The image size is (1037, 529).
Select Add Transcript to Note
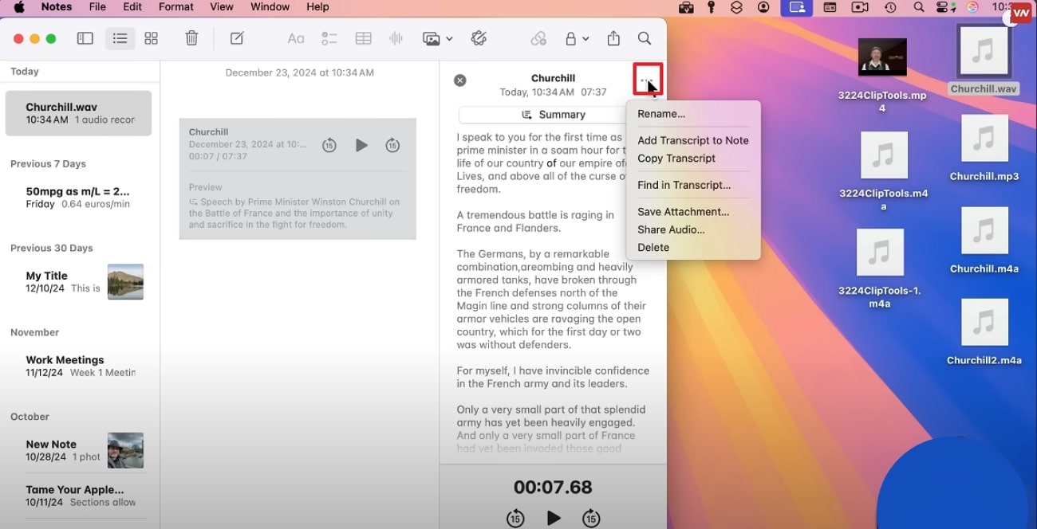click(x=693, y=140)
